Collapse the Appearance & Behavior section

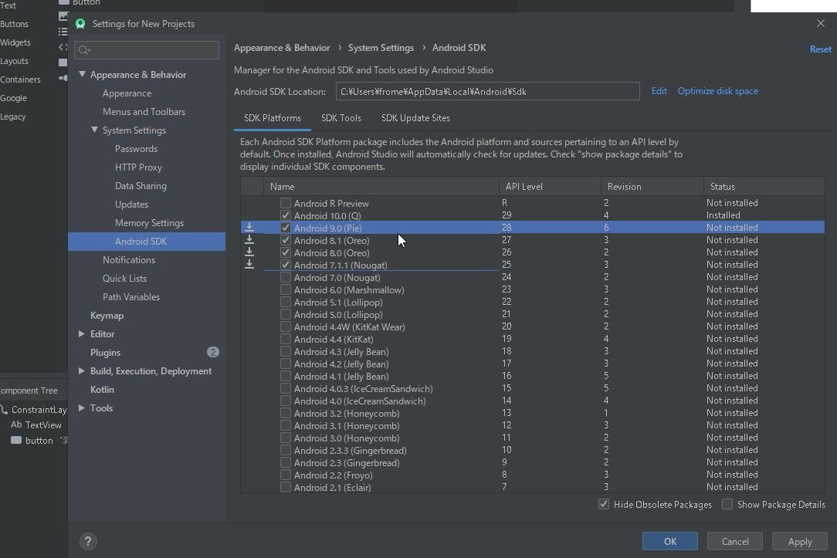tap(83, 74)
